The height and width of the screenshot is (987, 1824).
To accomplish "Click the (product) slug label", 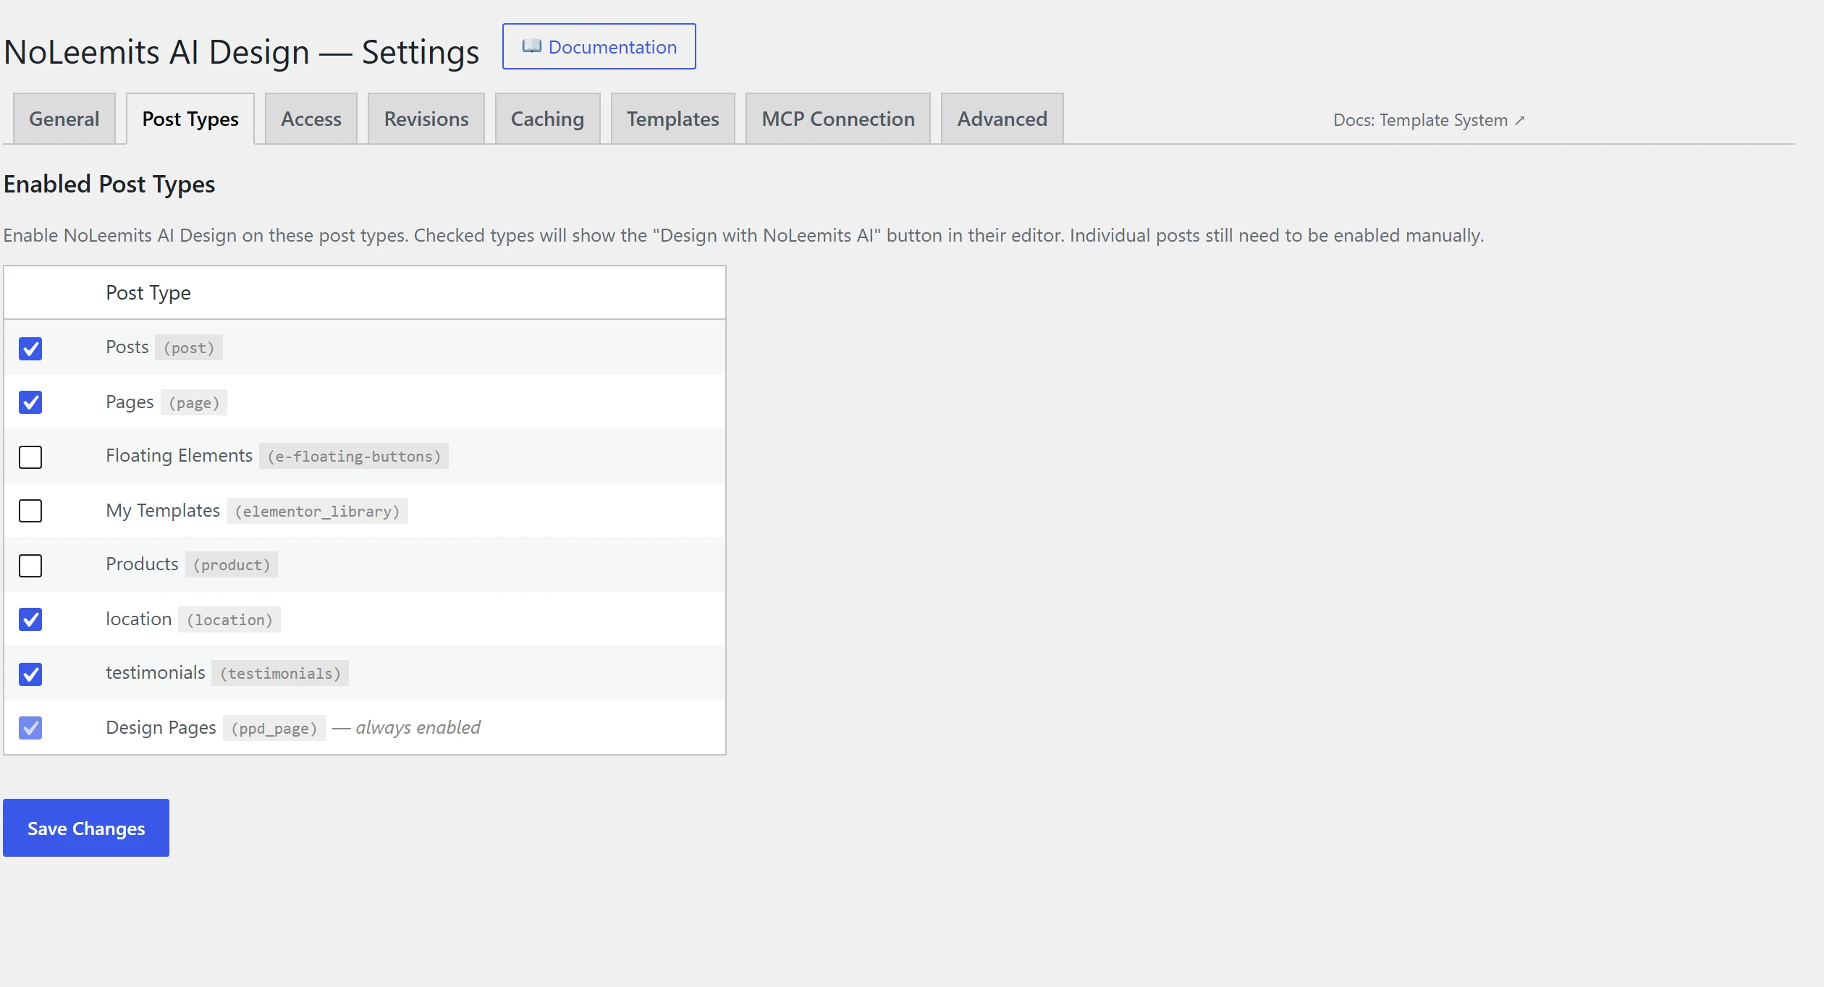I will pyautogui.click(x=232, y=565).
